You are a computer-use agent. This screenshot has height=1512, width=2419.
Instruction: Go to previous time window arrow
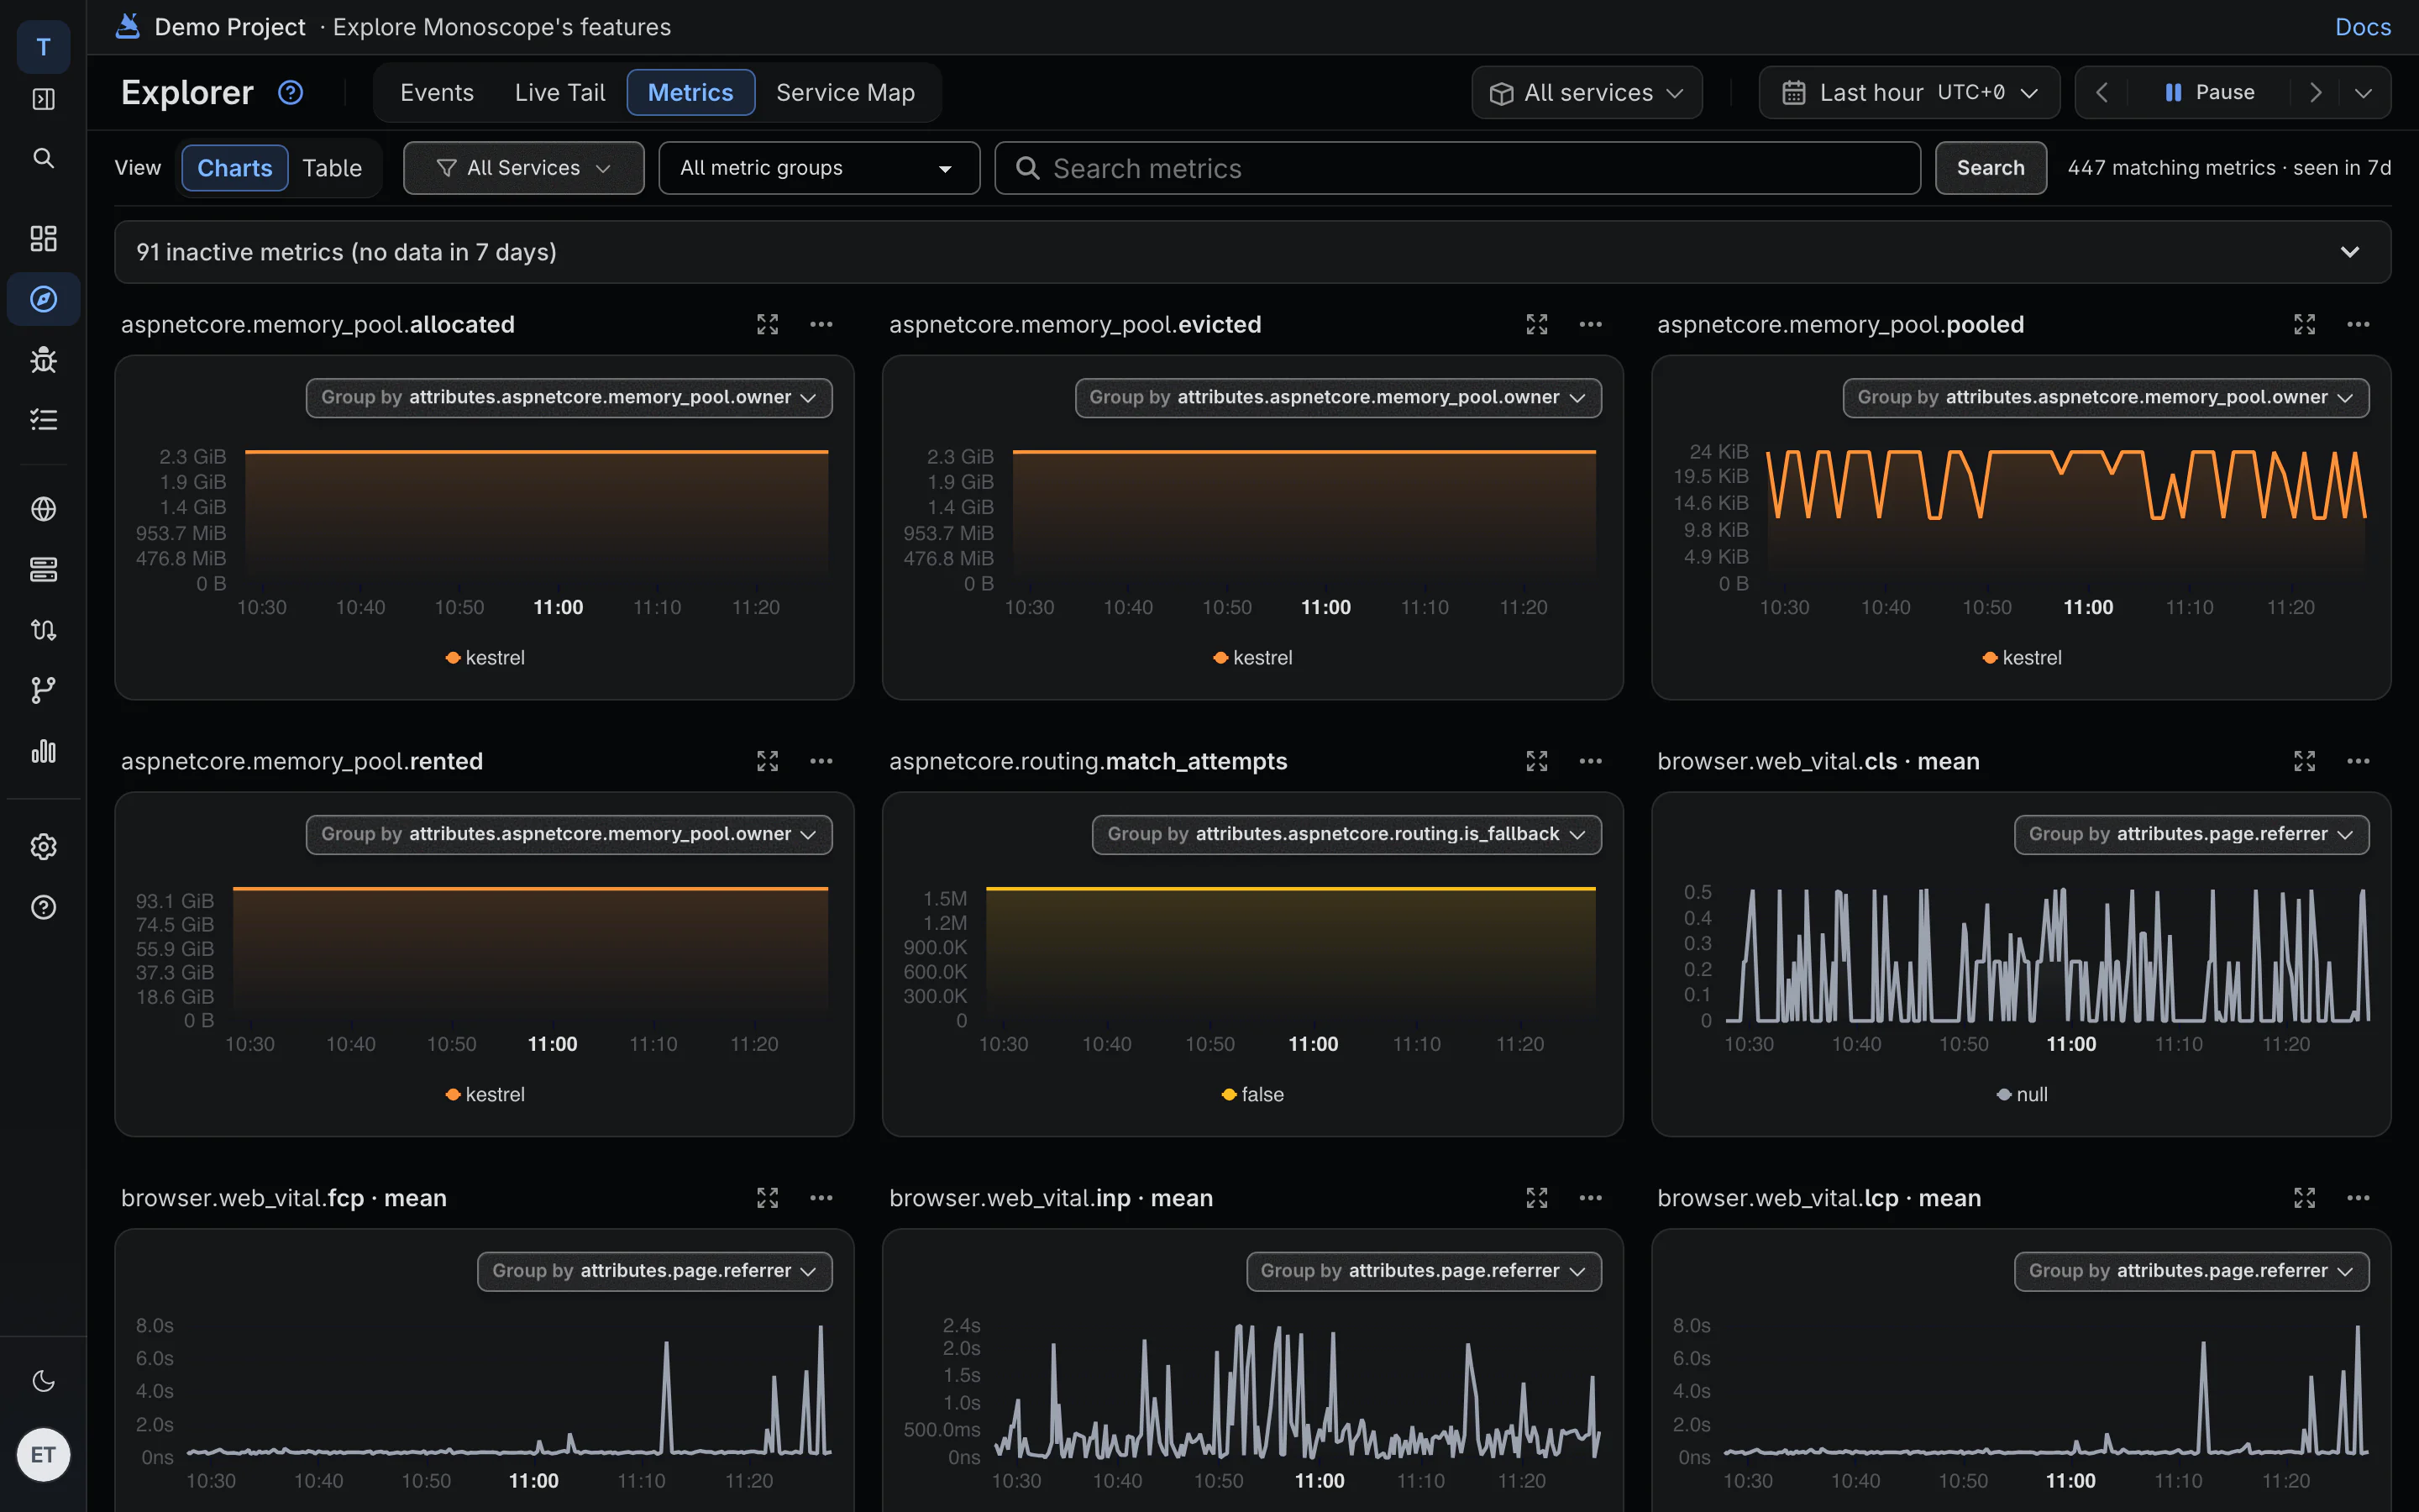2102,92
